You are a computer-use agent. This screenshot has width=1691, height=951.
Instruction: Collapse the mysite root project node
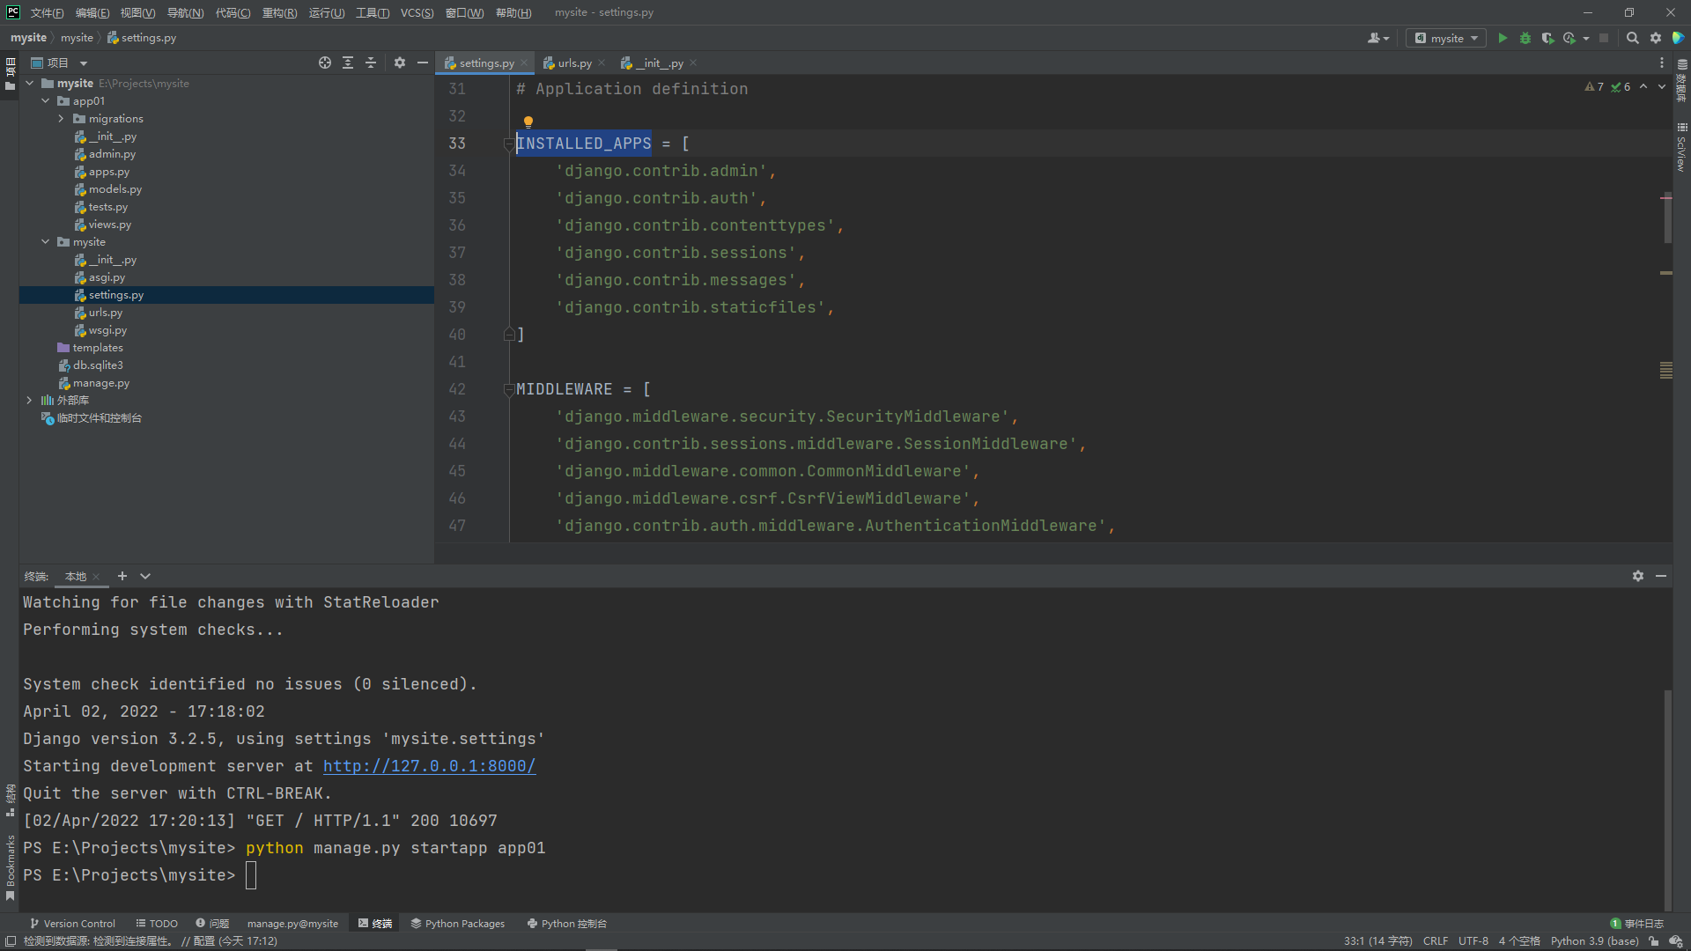point(29,83)
